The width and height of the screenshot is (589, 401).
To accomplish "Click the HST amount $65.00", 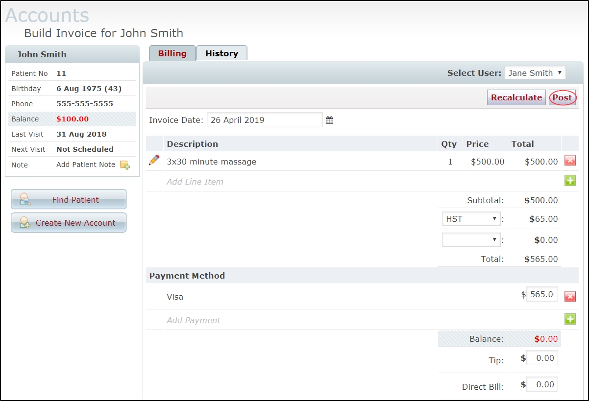I will 543,219.
